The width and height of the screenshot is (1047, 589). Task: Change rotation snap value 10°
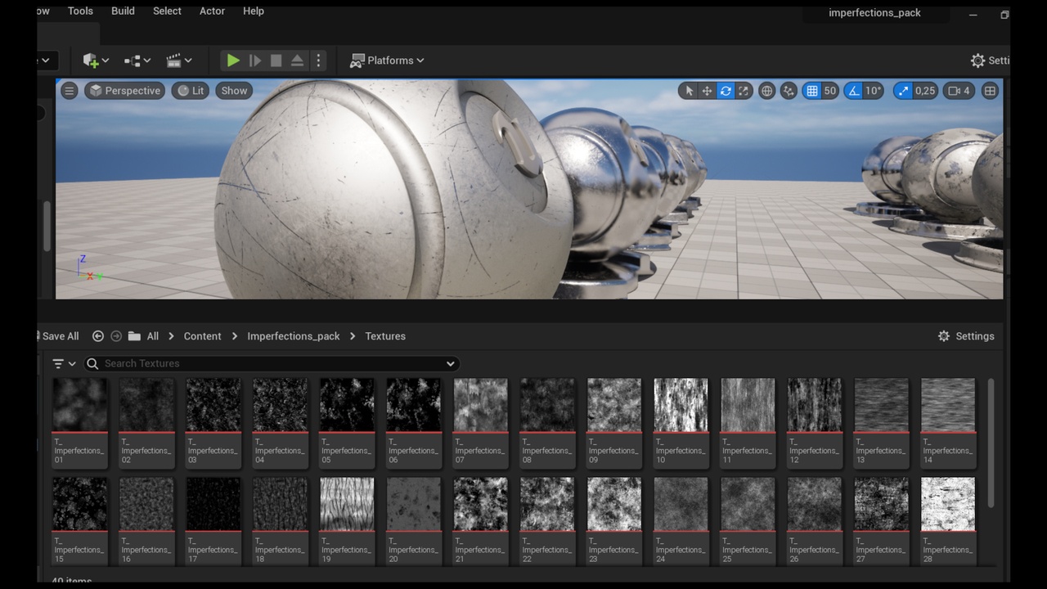tap(874, 91)
